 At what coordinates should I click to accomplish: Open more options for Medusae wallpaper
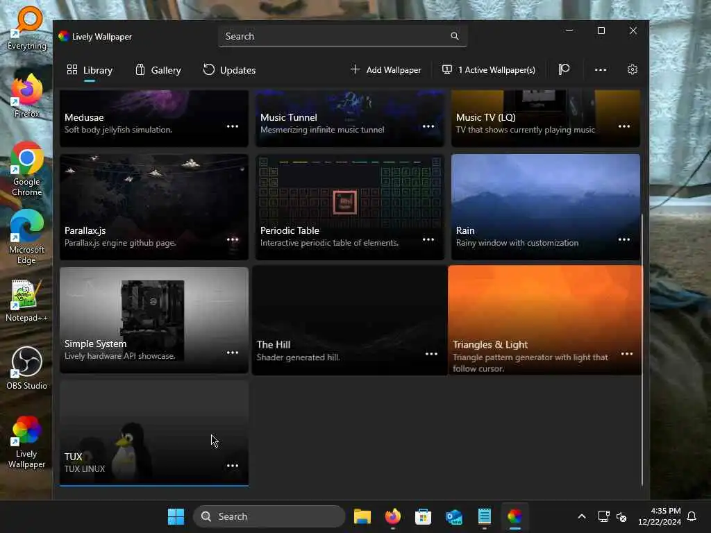coord(233,126)
